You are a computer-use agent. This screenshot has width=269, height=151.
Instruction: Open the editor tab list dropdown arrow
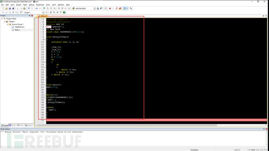[263, 16]
